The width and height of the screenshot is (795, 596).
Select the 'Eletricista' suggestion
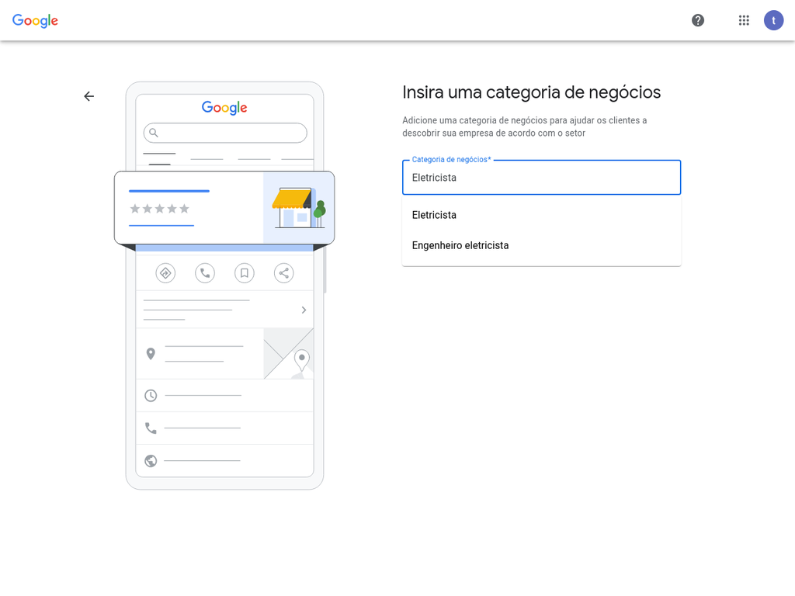pyautogui.click(x=434, y=215)
